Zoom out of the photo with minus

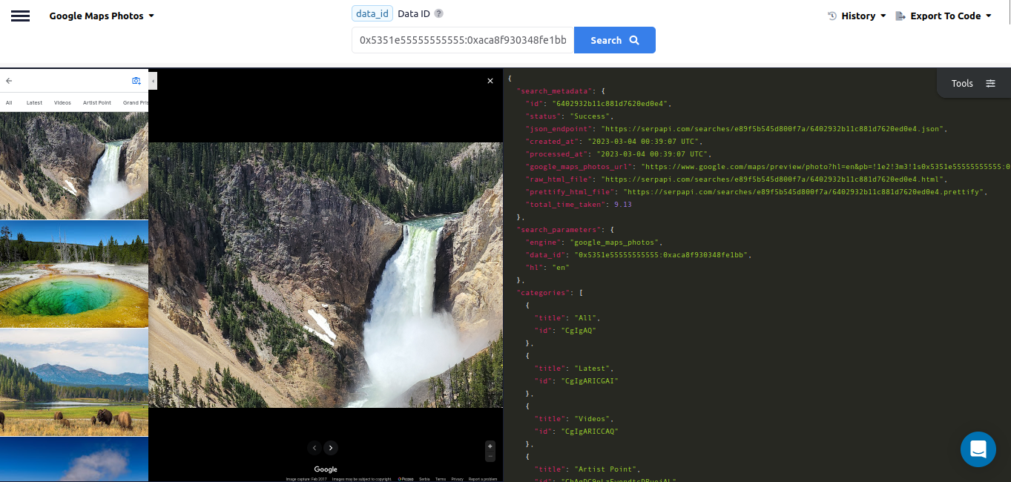490,457
